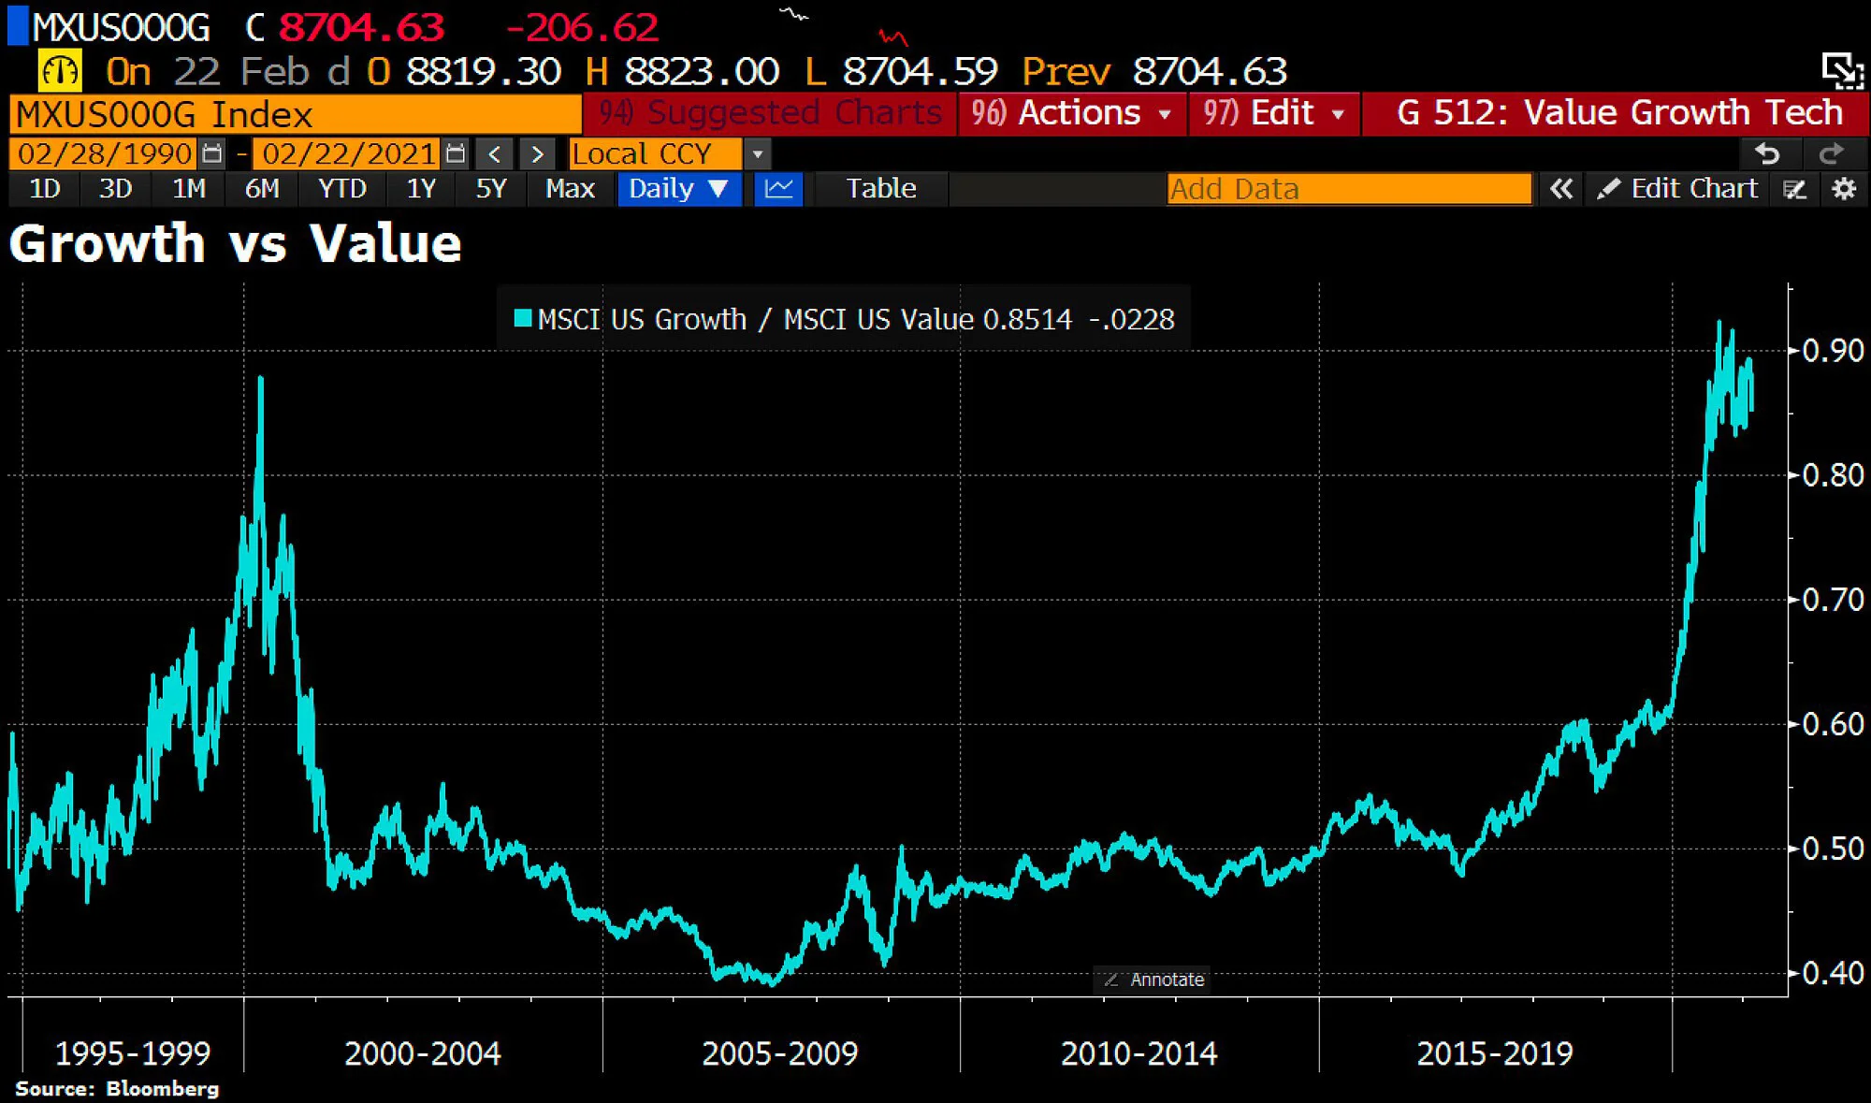
Task: Switch to the Max time range
Action: [x=570, y=189]
